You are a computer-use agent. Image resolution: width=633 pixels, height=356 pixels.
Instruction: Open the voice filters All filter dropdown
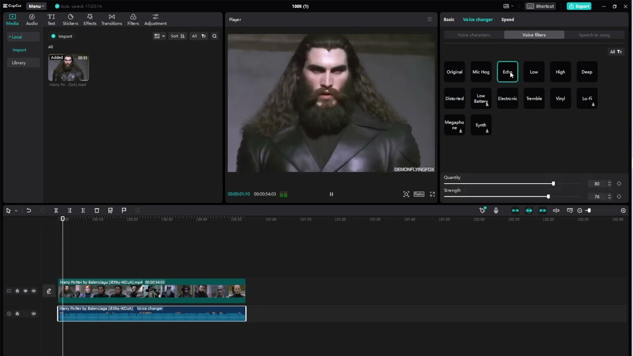coord(616,52)
